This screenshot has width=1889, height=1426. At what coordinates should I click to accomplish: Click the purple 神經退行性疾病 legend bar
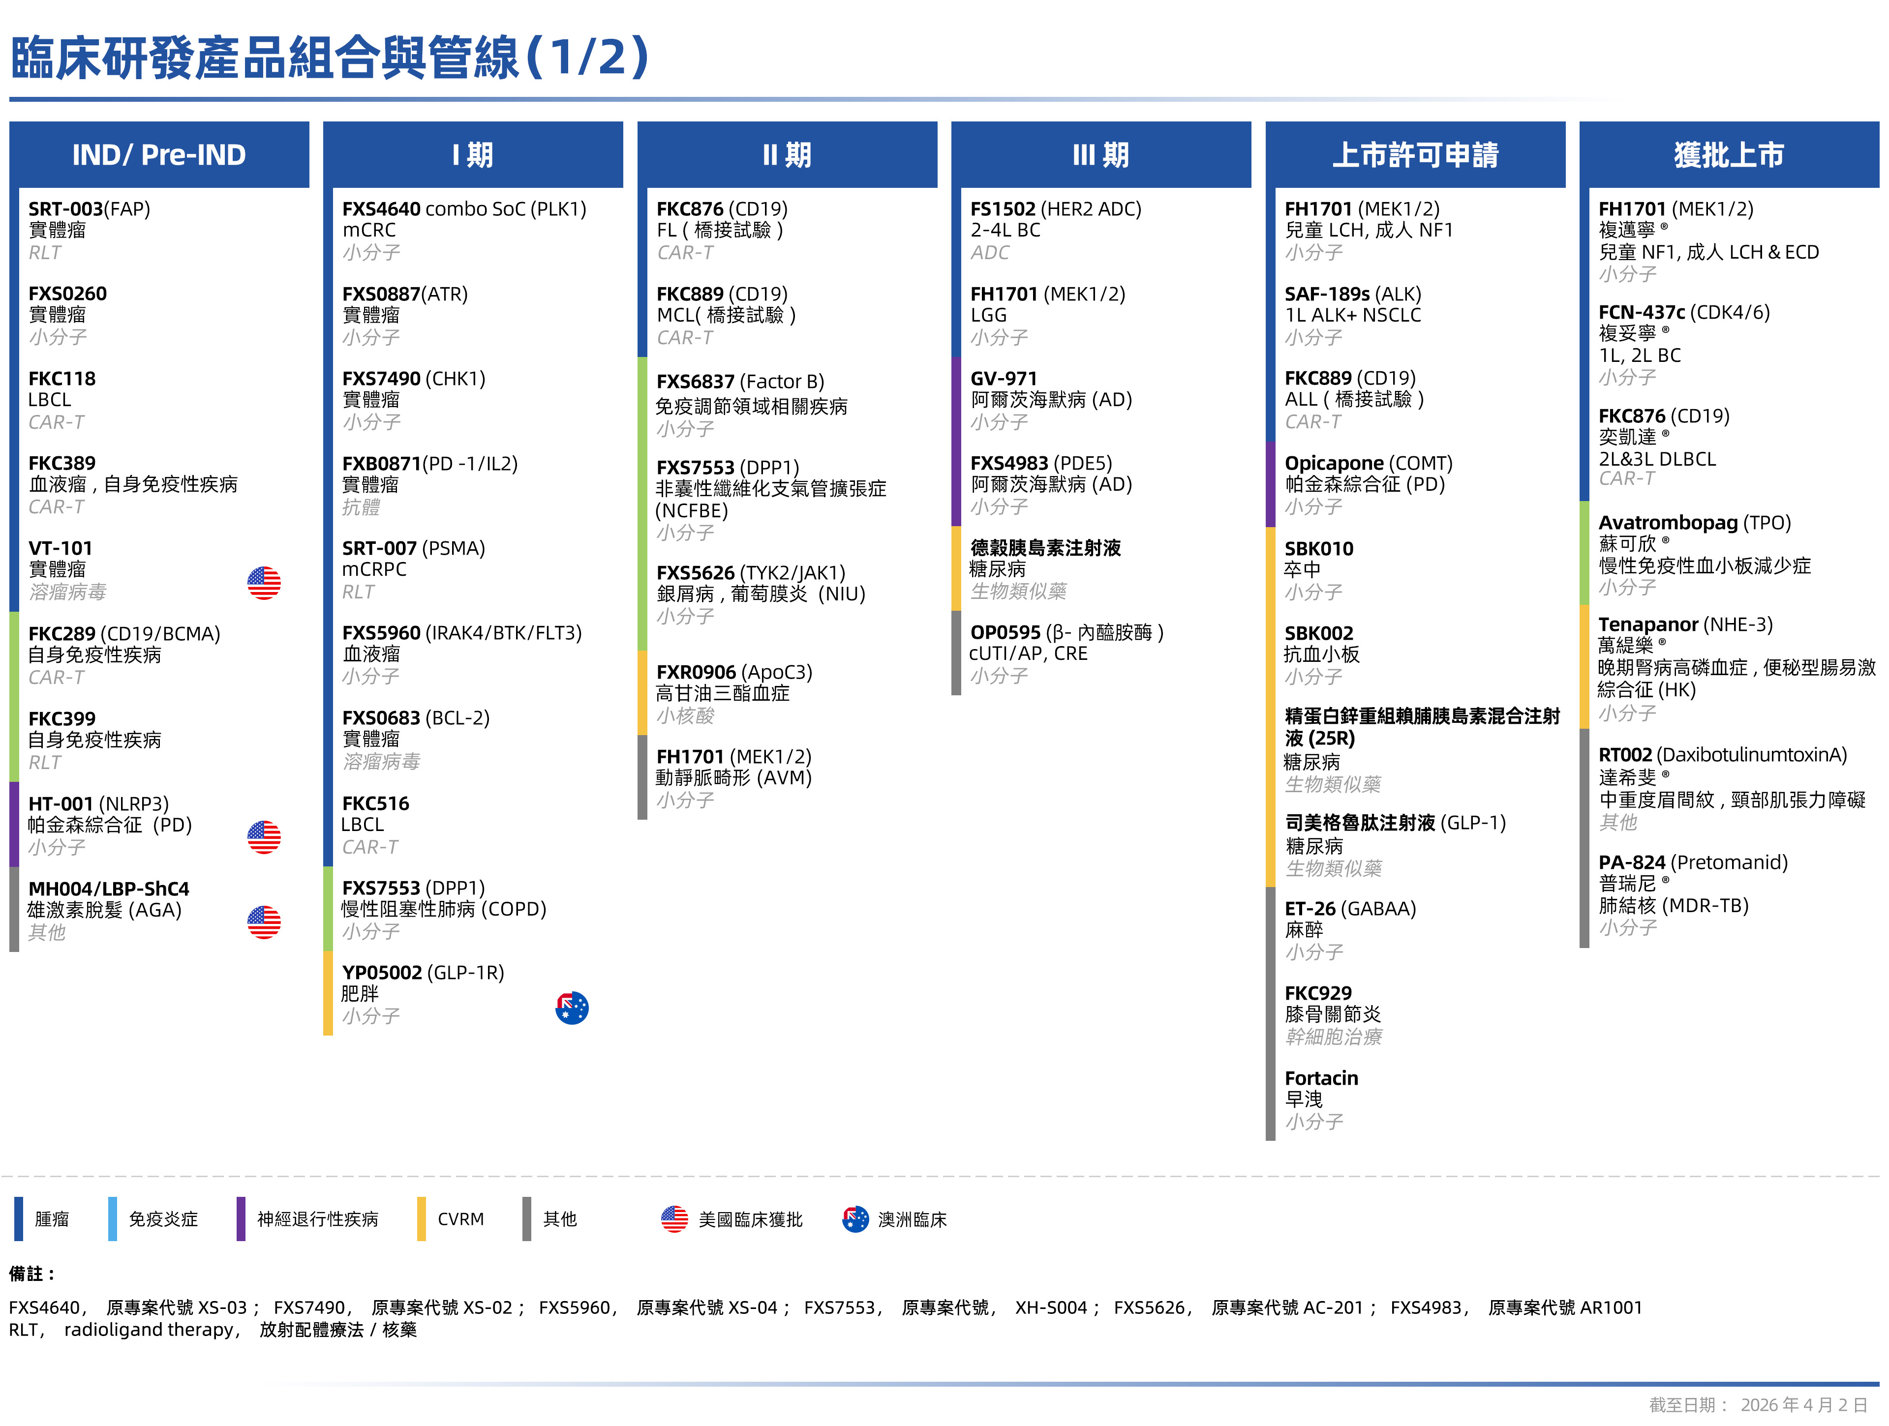pyautogui.click(x=241, y=1218)
